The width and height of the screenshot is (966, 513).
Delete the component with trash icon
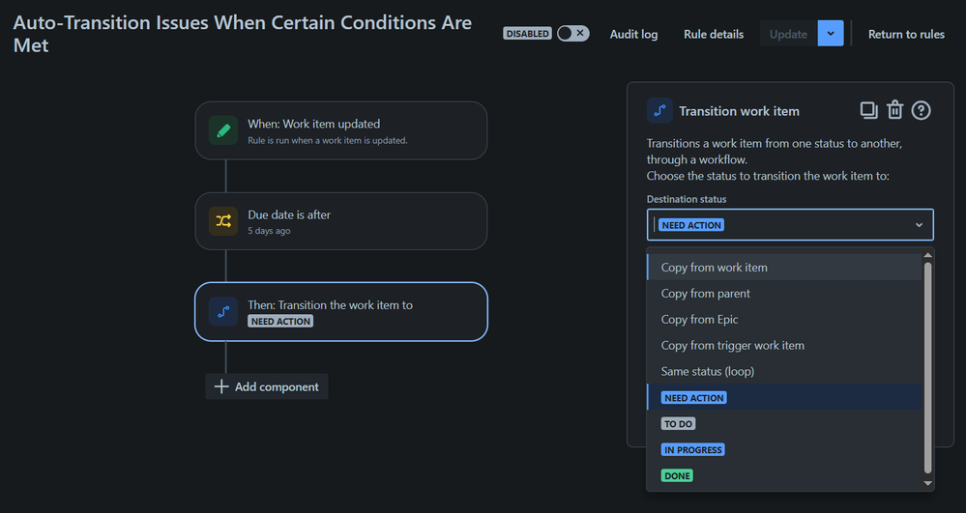894,110
